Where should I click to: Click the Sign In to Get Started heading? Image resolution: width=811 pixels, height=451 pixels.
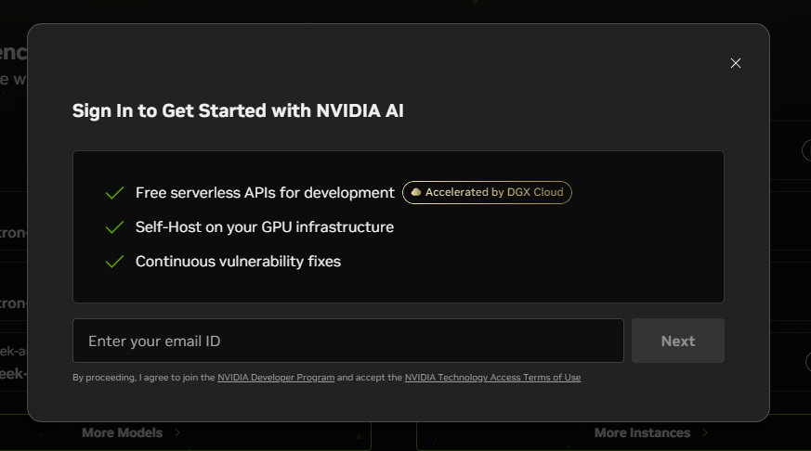pyautogui.click(x=238, y=111)
